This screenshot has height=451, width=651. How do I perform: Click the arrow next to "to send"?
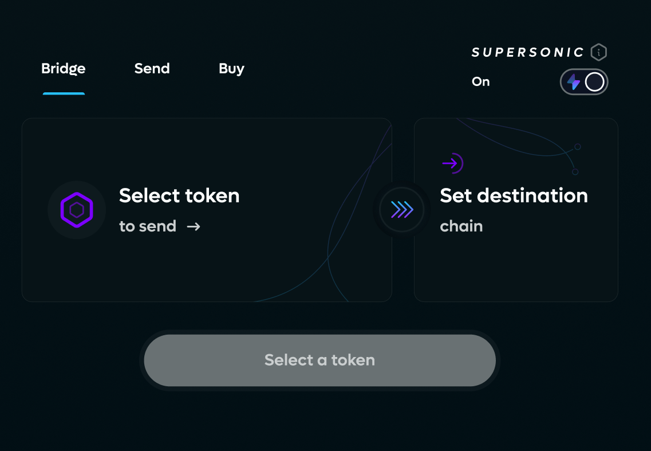[x=194, y=226]
